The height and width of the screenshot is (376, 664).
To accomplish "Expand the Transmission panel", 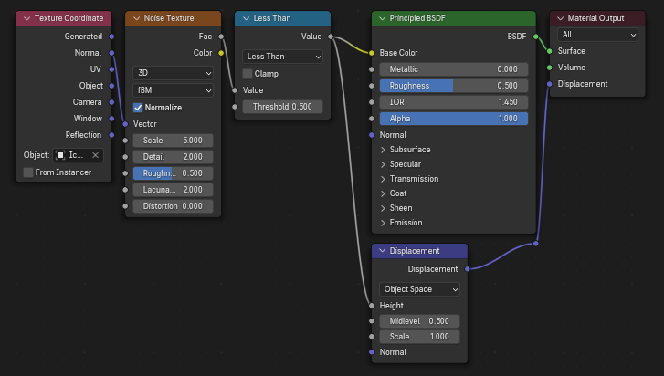I will pos(383,179).
